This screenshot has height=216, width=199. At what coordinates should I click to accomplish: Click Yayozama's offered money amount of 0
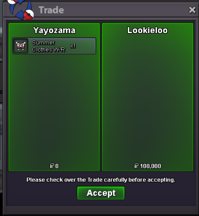click(x=54, y=166)
